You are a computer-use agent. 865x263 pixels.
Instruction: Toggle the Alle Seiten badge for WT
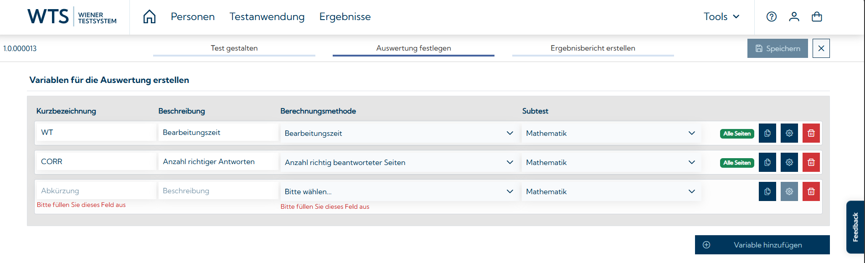point(737,134)
